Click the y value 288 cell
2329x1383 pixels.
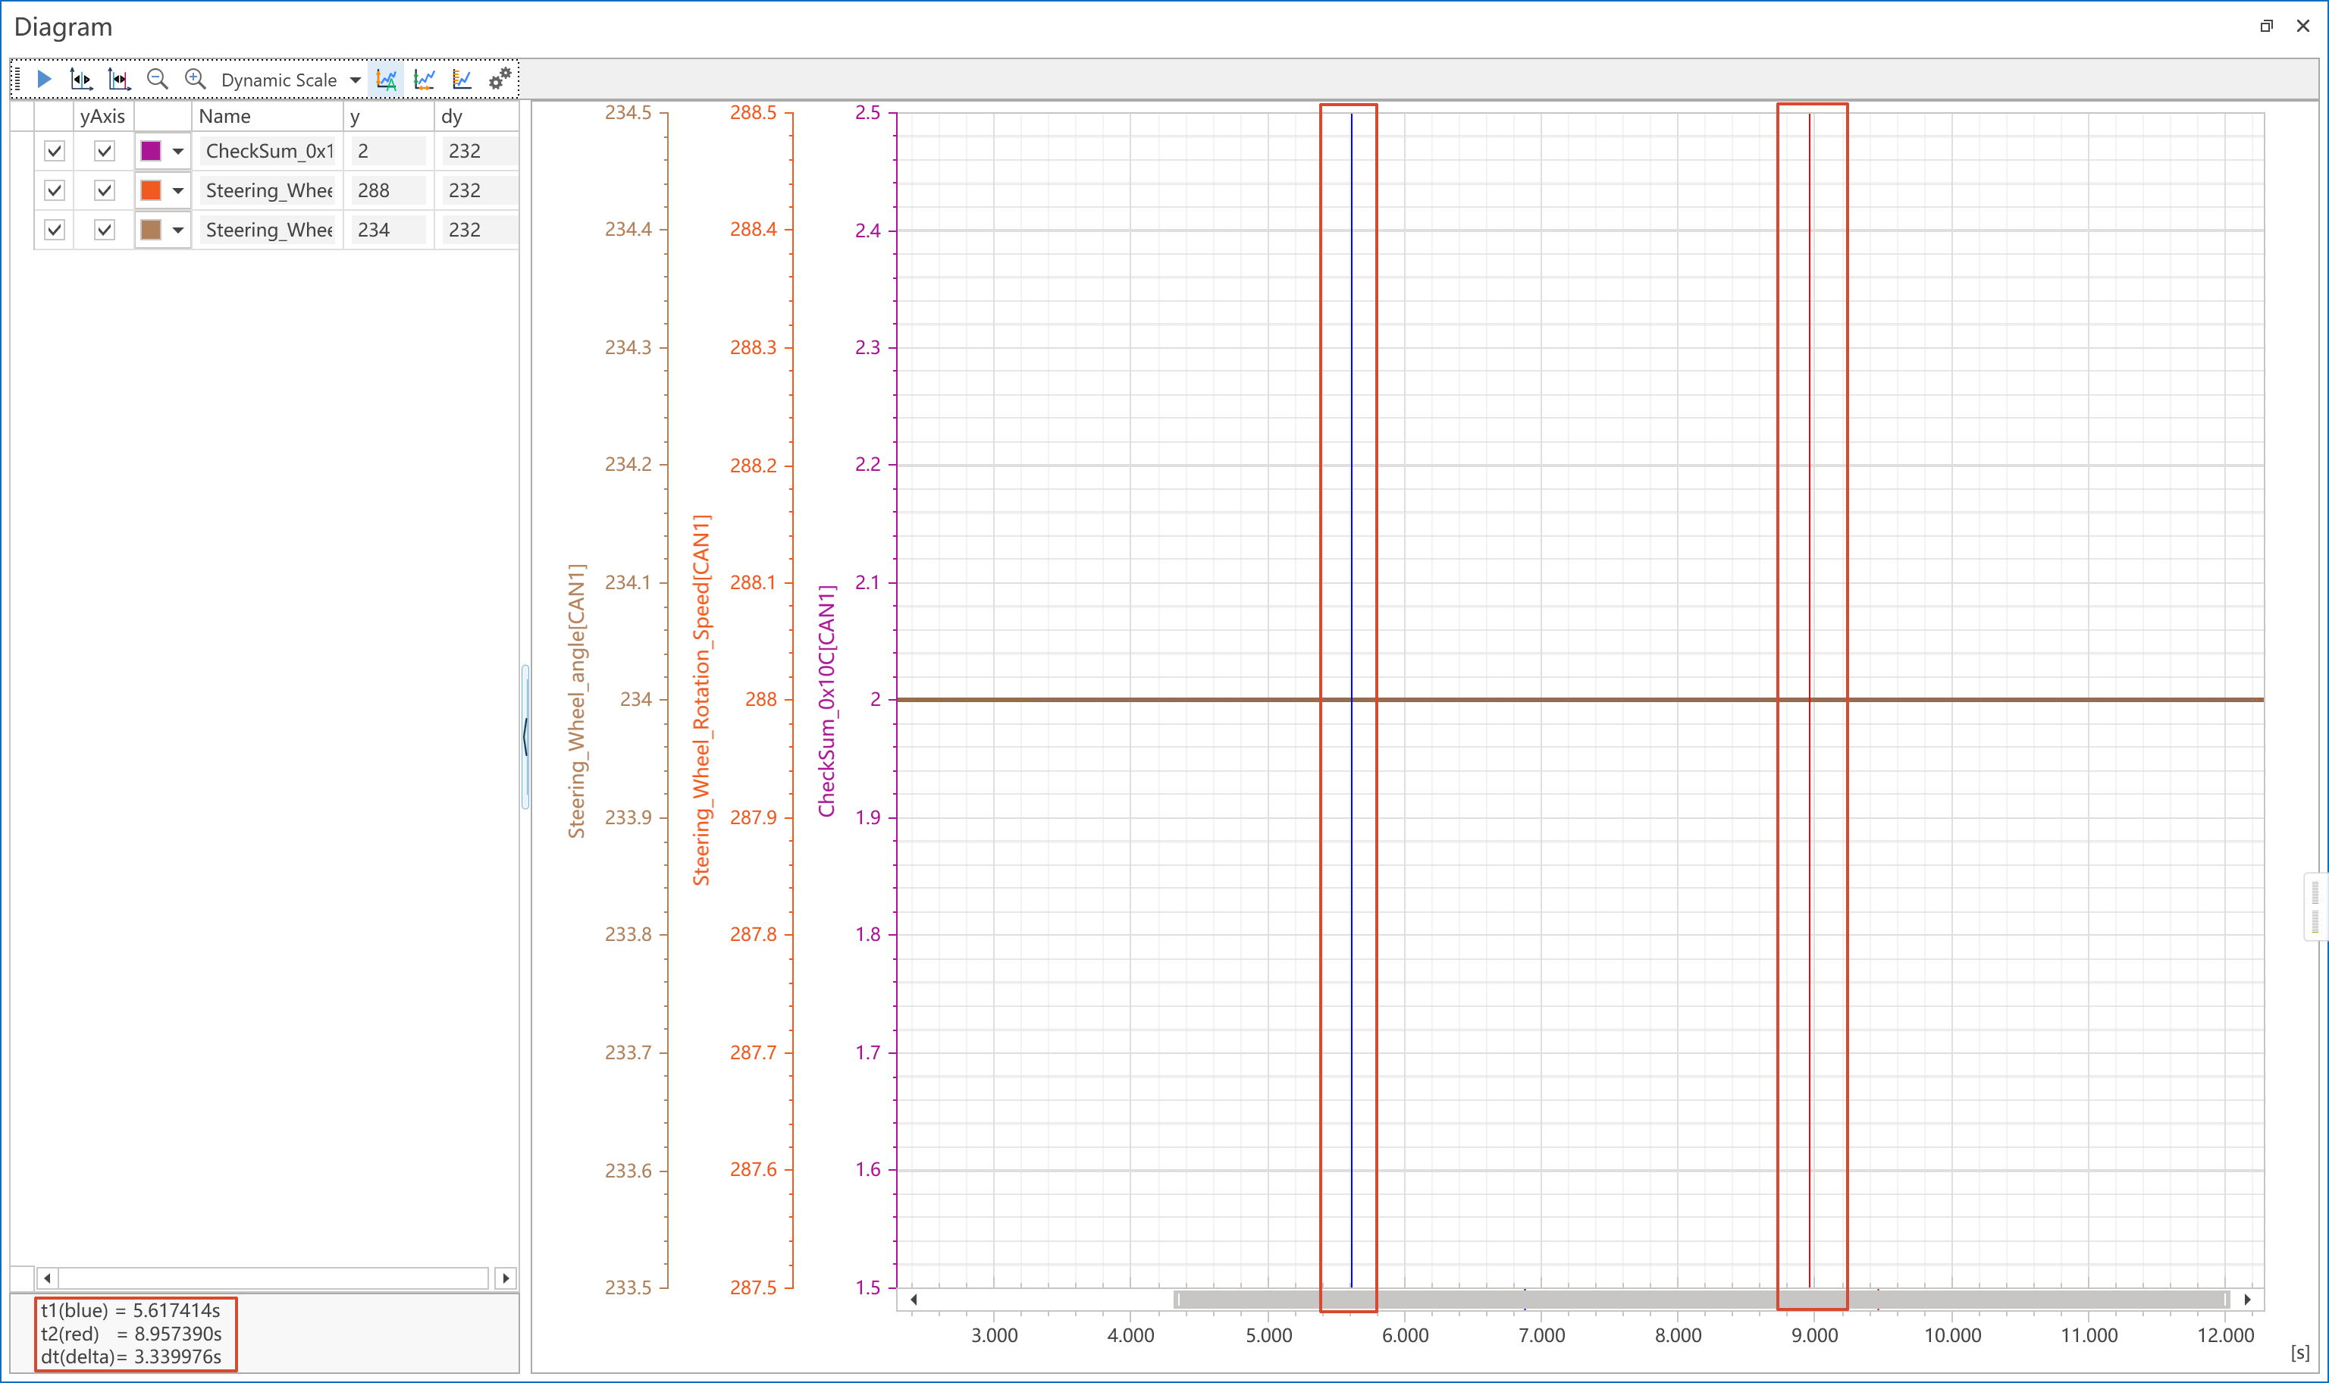click(387, 190)
